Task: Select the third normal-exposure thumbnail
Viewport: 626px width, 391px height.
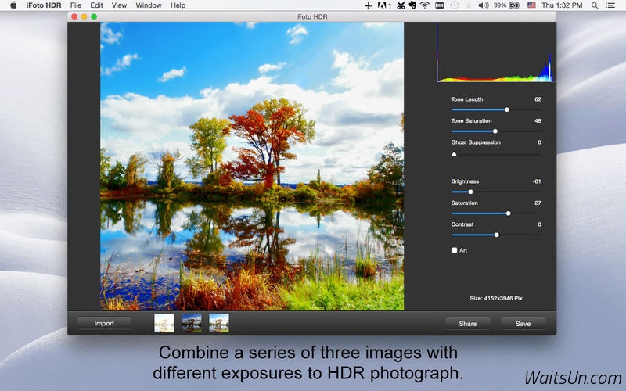Action: point(219,323)
